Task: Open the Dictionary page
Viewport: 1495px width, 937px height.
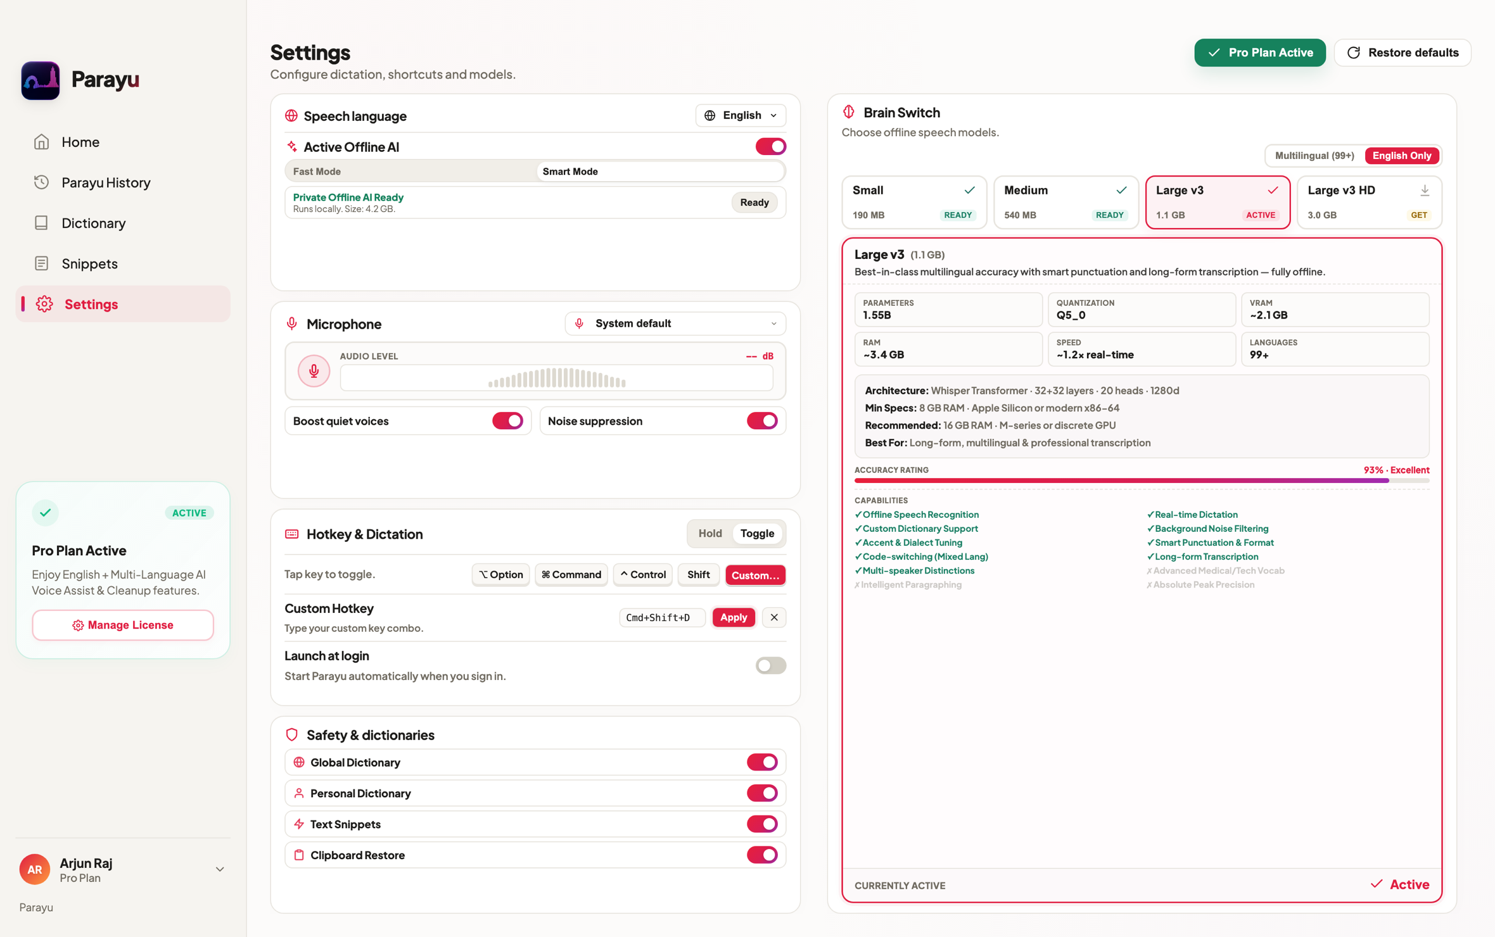Action: pyautogui.click(x=123, y=223)
